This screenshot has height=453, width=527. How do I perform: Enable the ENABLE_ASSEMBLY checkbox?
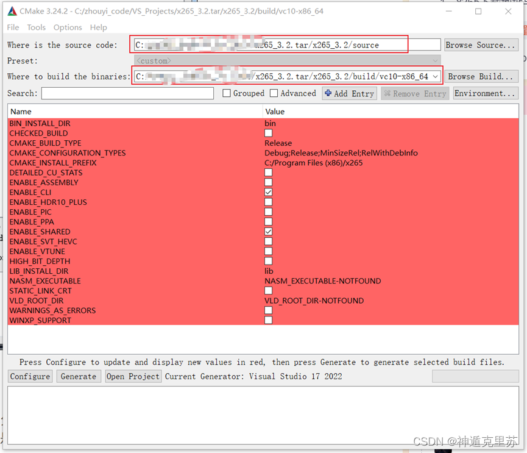pyautogui.click(x=268, y=182)
